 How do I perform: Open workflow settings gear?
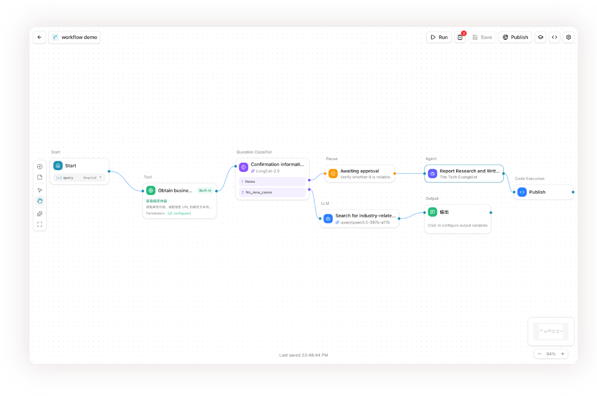tap(569, 37)
